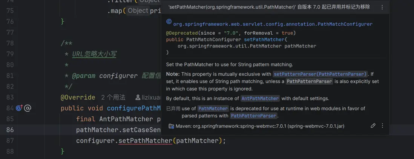Open the more options menu in popup header
The width and height of the screenshot is (414, 159).
[x=382, y=7]
